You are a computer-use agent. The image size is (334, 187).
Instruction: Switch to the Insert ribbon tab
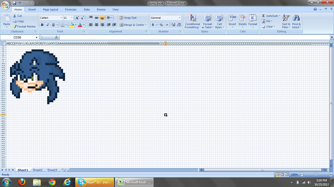(32, 10)
